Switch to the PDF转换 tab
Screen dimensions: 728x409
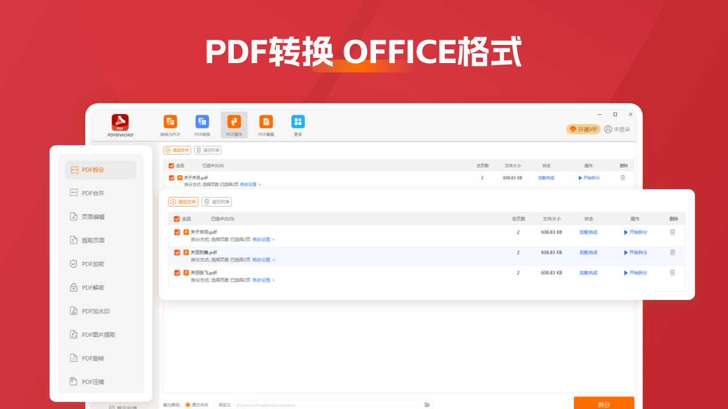(202, 125)
